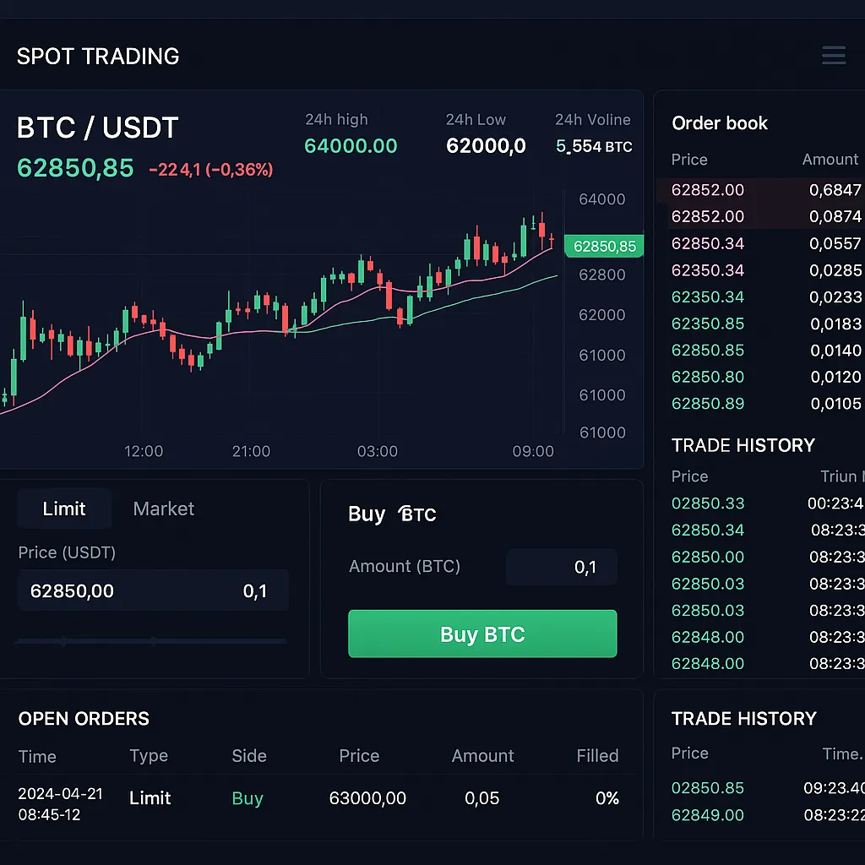Click trade history price 02850.33
Image resolution: width=865 pixels, height=865 pixels.
708,503
